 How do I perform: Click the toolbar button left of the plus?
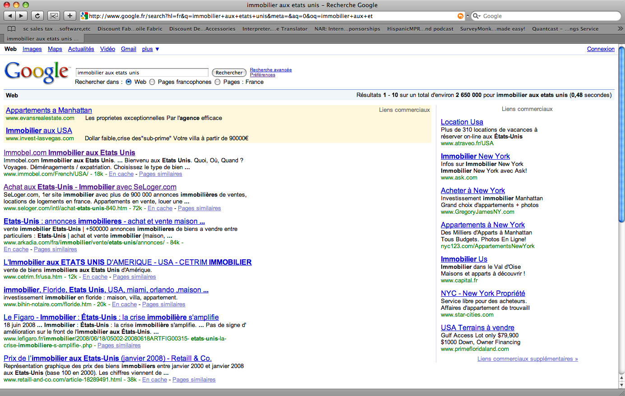click(54, 16)
